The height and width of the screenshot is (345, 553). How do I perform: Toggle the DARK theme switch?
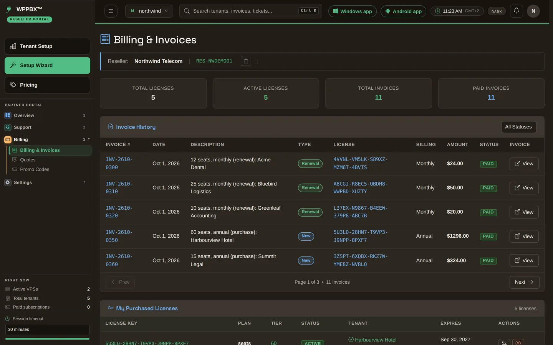click(x=496, y=11)
